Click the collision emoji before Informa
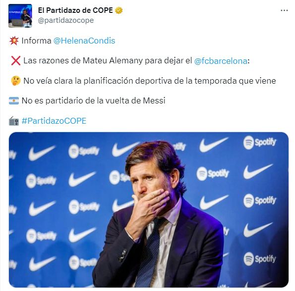295x291 pixels. tap(14, 41)
